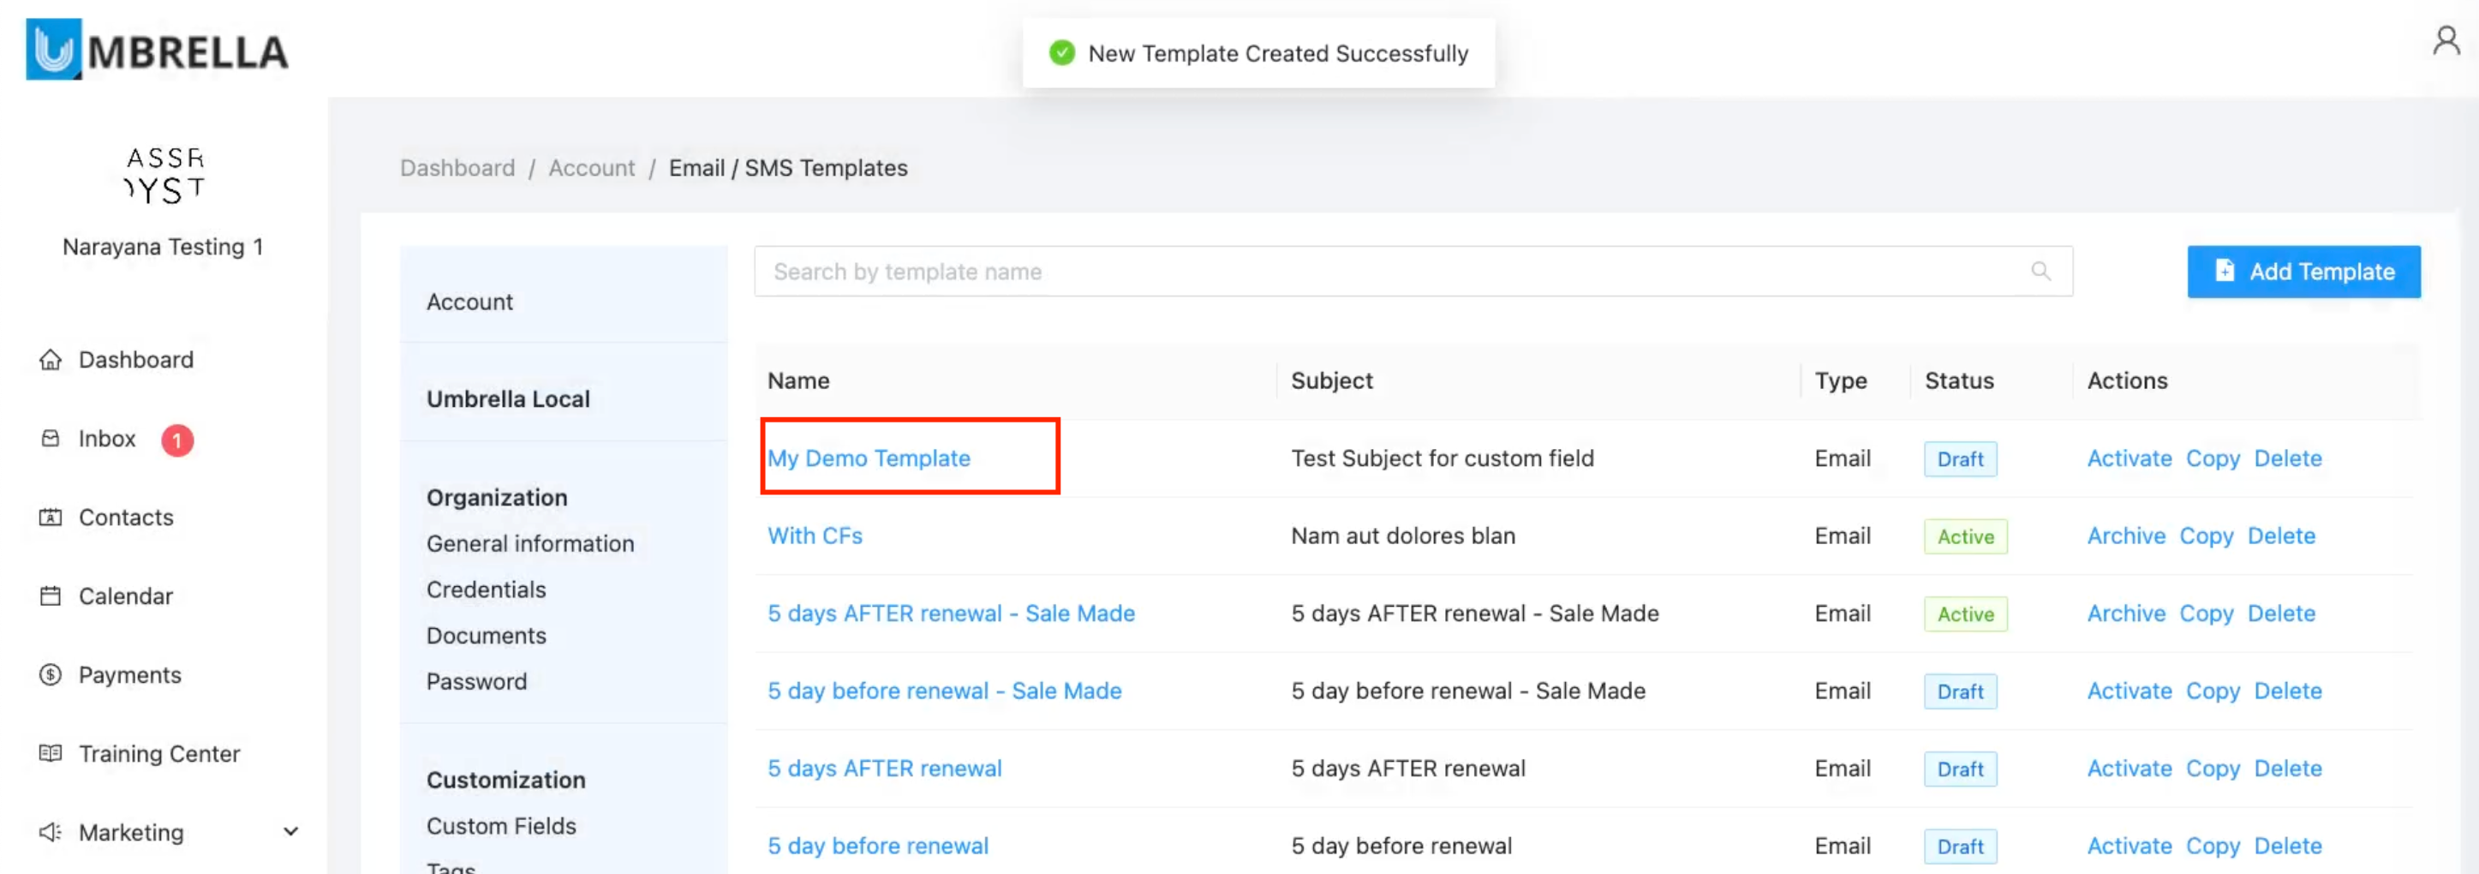Viewport: 2479px width, 874px height.
Task: Expand the Marketing menu chevron
Action: pos(290,833)
